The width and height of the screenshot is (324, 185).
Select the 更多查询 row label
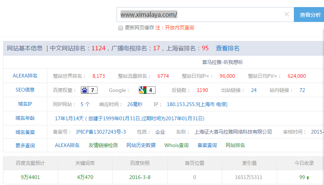click(x=25, y=146)
